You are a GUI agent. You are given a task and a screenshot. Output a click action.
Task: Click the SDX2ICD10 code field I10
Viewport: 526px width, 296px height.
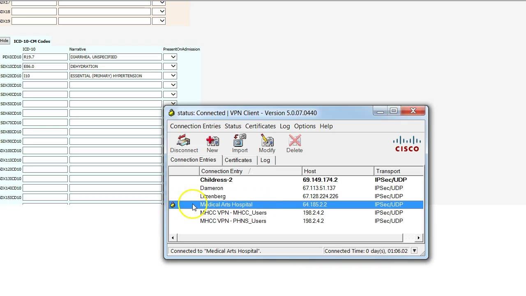point(45,76)
